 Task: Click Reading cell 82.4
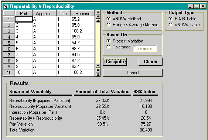(x=83, y=66)
